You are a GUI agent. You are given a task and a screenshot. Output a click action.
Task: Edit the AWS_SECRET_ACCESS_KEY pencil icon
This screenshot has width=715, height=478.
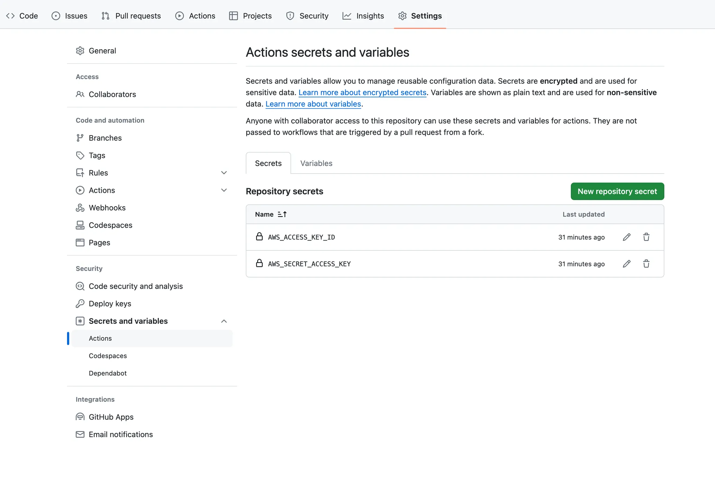click(x=627, y=264)
